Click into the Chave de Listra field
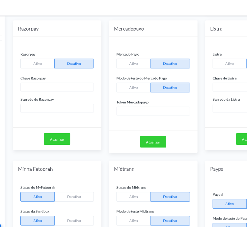247x227 pixels. coord(230,87)
